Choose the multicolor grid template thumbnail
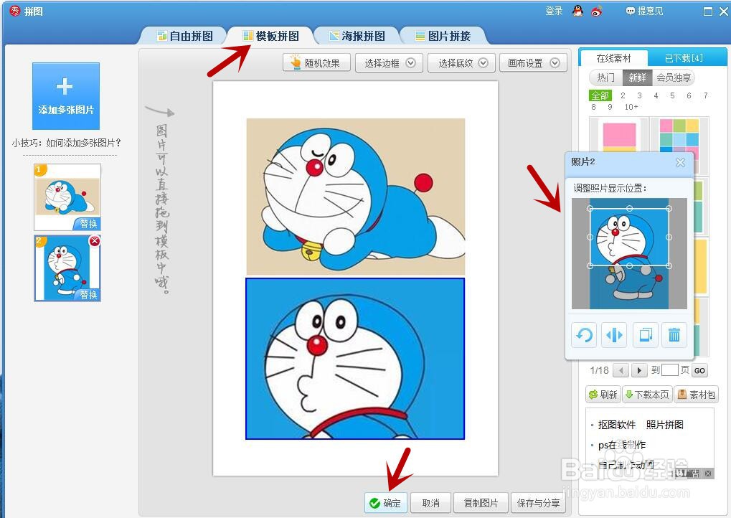 [x=680, y=134]
